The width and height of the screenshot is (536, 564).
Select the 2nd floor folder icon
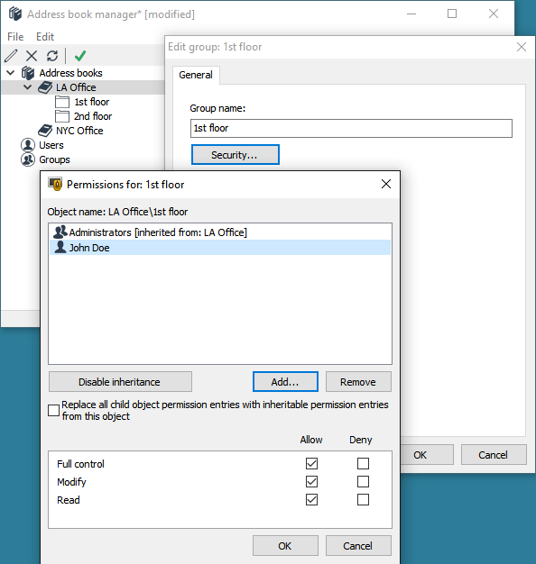pyautogui.click(x=62, y=116)
